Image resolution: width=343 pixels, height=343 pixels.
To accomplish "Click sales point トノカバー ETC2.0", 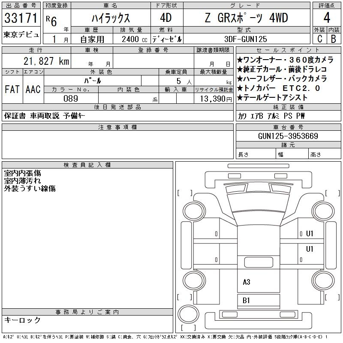I will 278,88.
